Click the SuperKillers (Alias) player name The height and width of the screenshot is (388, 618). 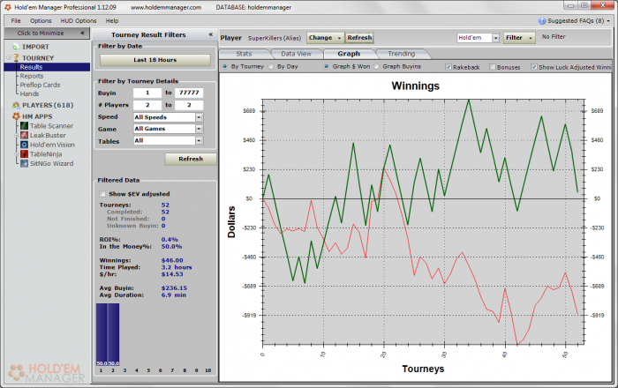[275, 38]
